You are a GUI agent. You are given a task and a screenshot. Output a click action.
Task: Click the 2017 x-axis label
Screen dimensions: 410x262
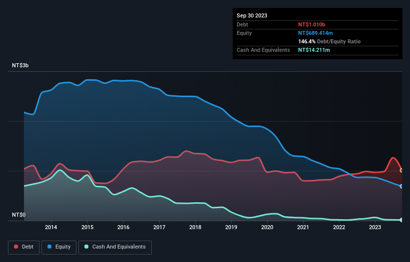point(159,227)
